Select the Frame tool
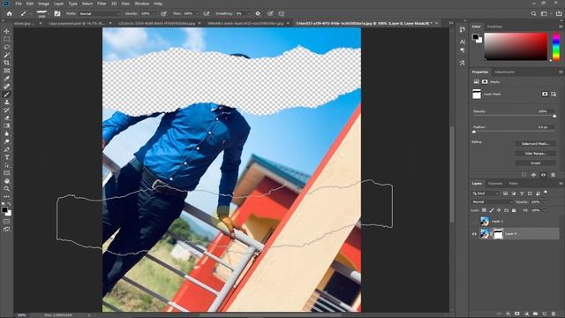Viewport: 565px width, 318px height. (x=6, y=71)
